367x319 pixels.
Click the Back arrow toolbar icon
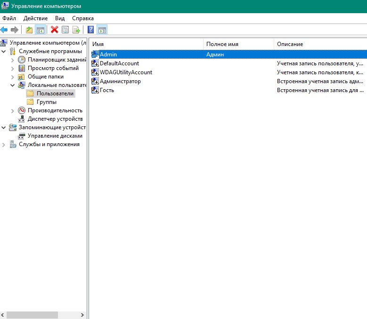coord(4,30)
